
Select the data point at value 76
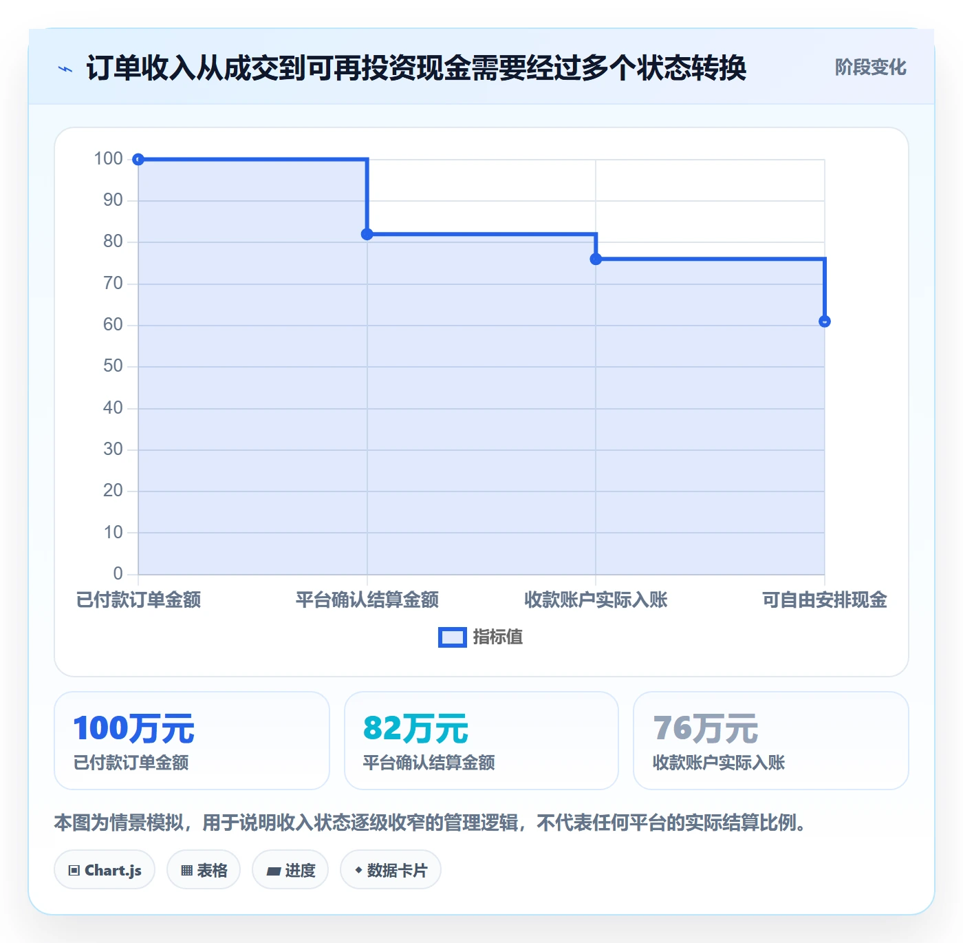point(596,259)
